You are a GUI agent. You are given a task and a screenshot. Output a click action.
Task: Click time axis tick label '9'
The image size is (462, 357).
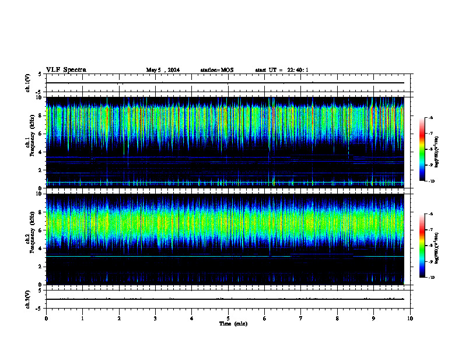coord(373,318)
